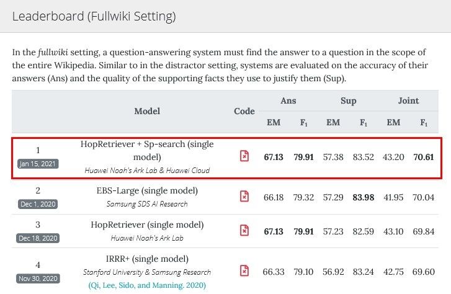Click the Joint column group header
This screenshot has height=294, width=451.
coord(408,100)
